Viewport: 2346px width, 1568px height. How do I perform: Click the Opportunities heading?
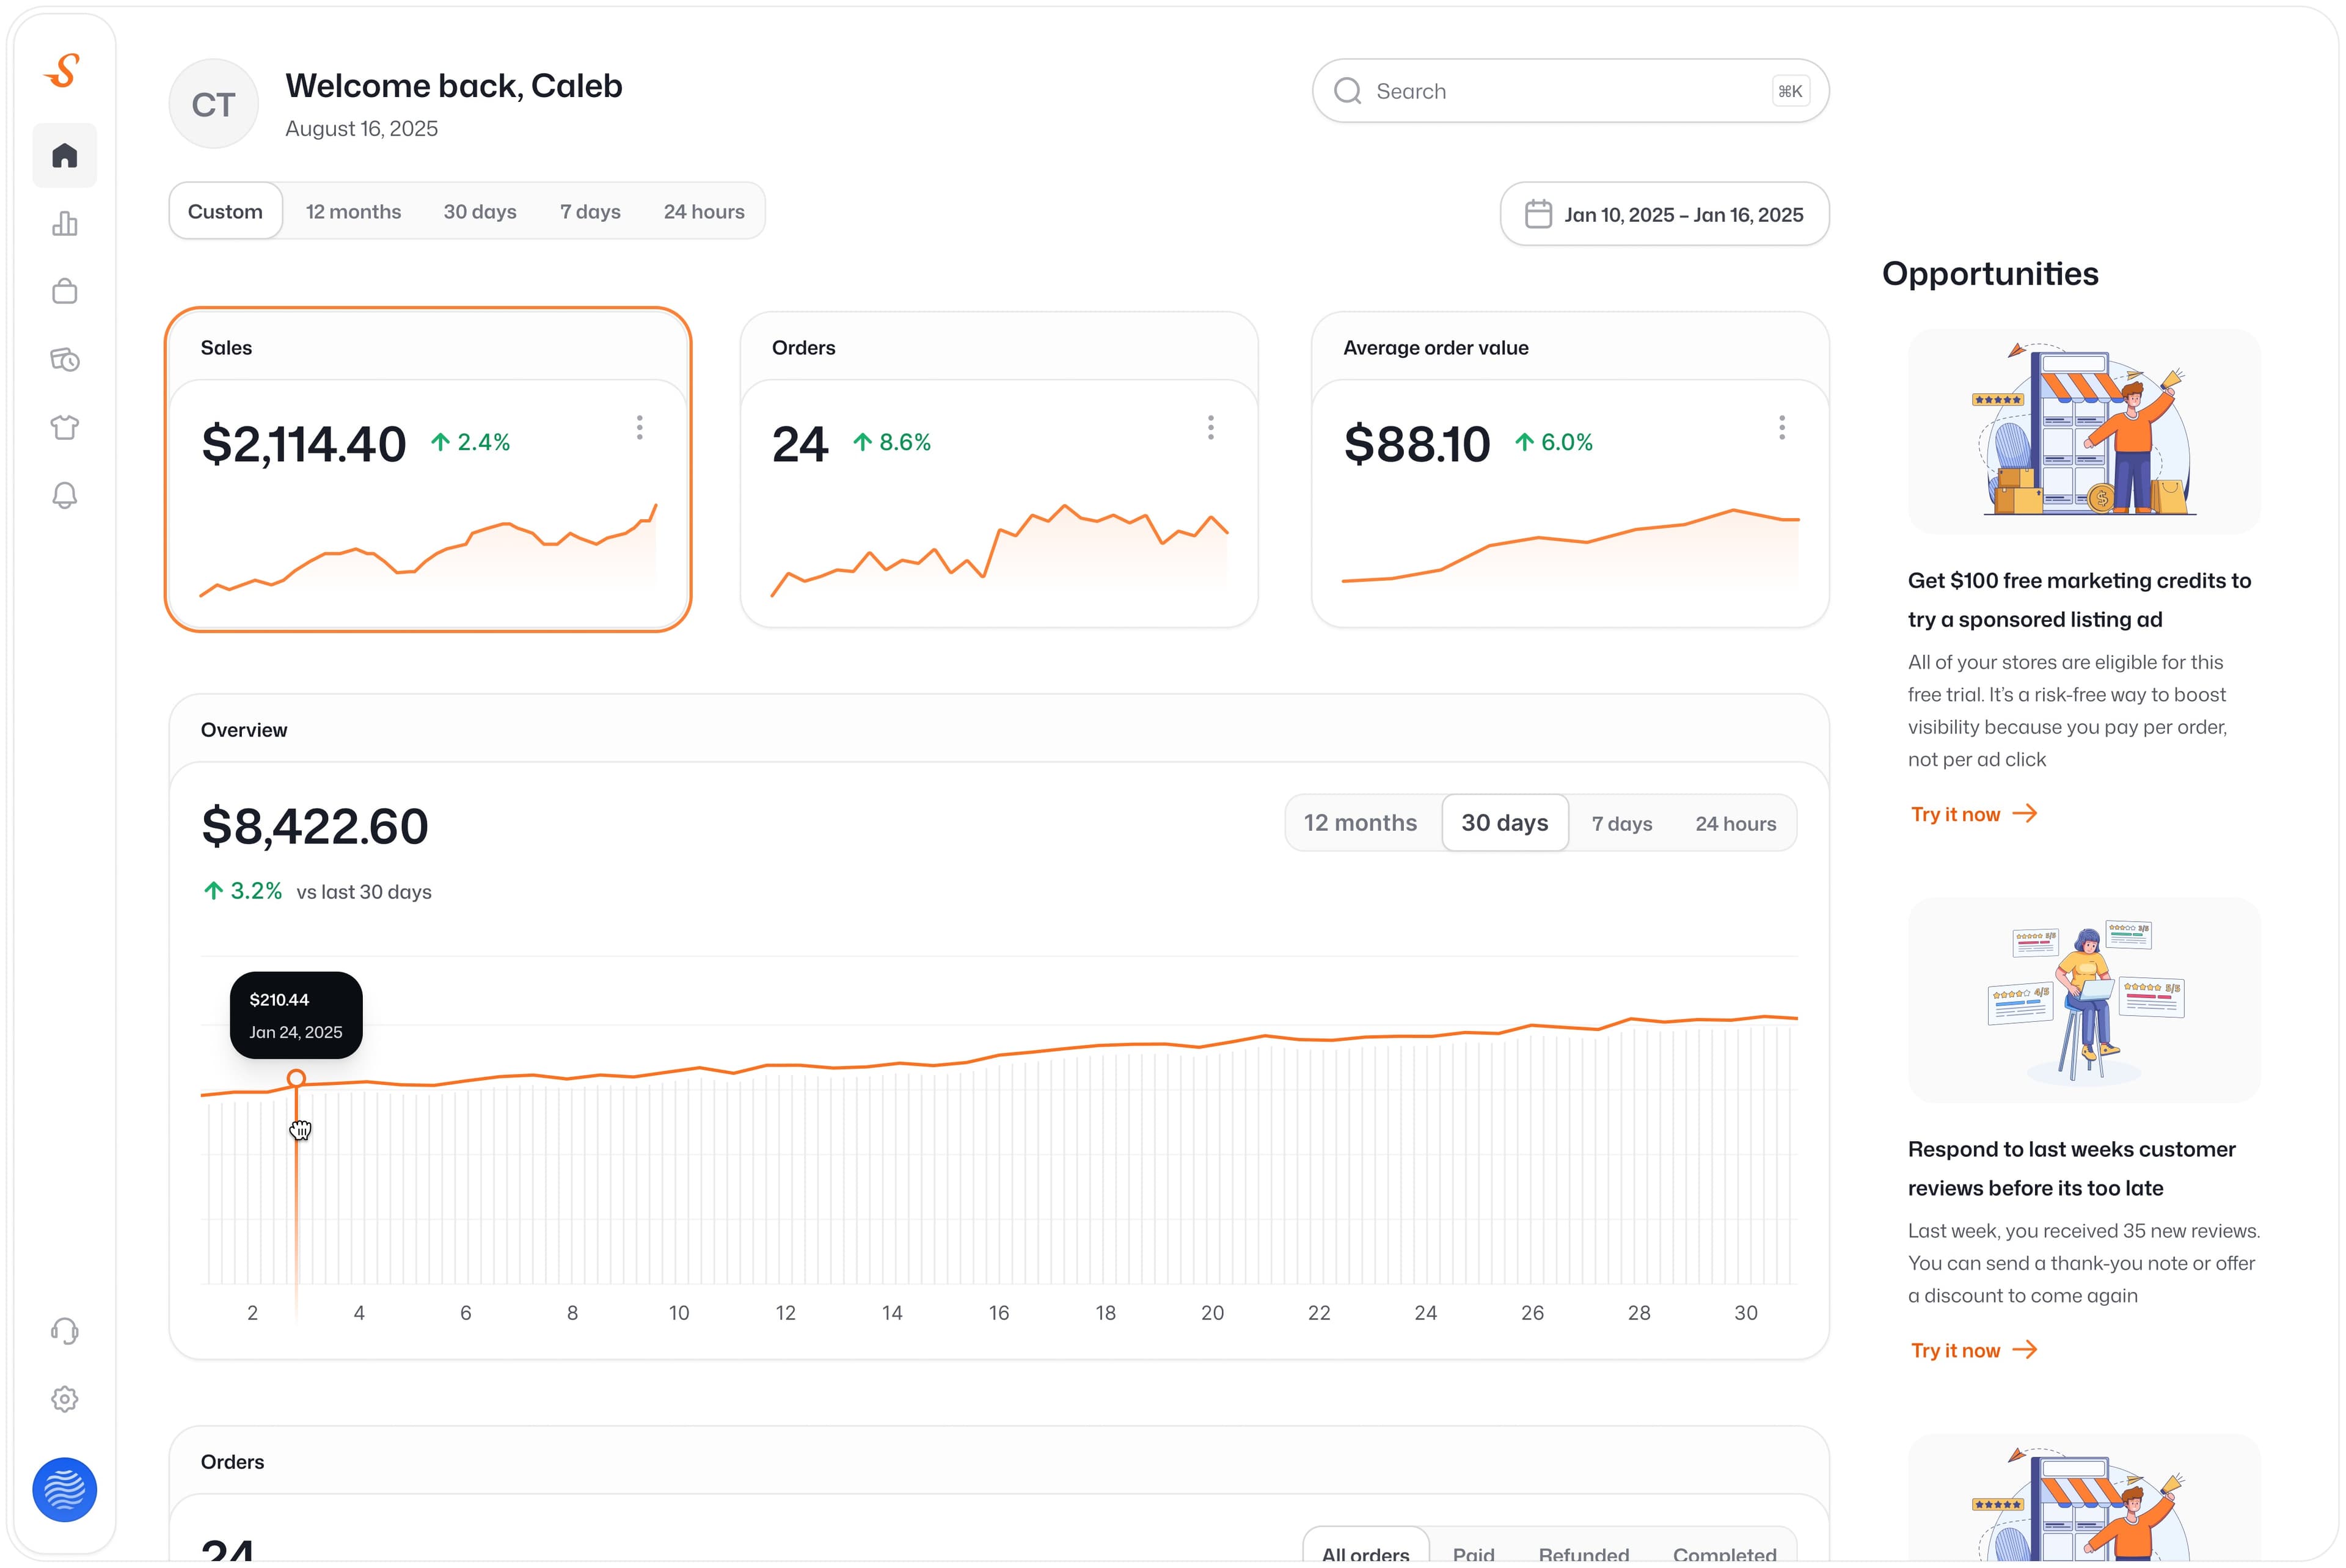tap(1990, 274)
